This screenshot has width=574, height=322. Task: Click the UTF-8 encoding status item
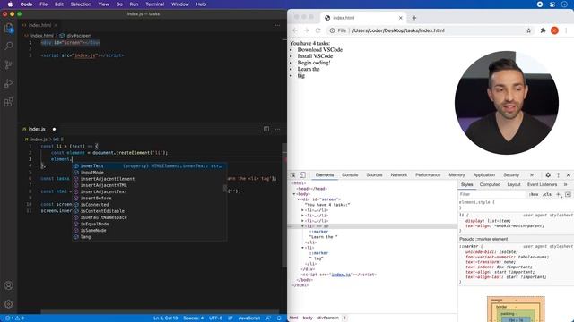pyautogui.click(x=215, y=318)
